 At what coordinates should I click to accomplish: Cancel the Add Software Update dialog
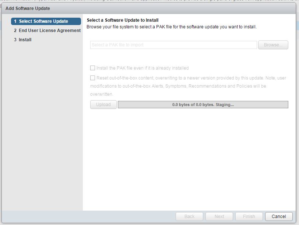click(279, 217)
